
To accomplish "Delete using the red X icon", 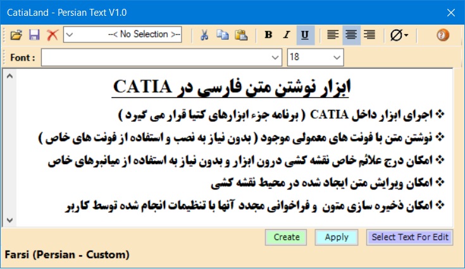I will point(53,35).
